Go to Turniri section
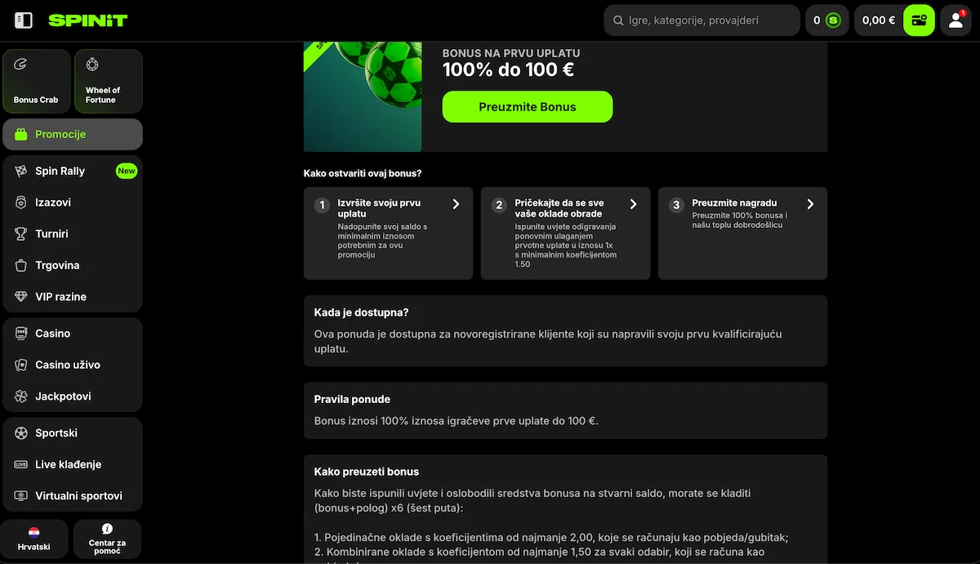The width and height of the screenshot is (980, 564). point(51,234)
